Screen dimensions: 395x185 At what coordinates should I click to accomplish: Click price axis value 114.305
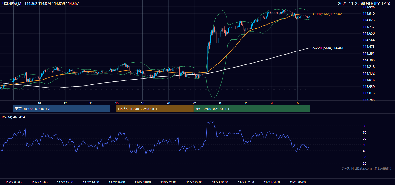369,60
